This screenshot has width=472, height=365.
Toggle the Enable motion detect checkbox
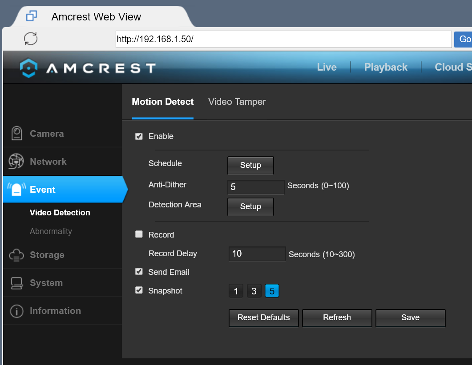(x=139, y=136)
